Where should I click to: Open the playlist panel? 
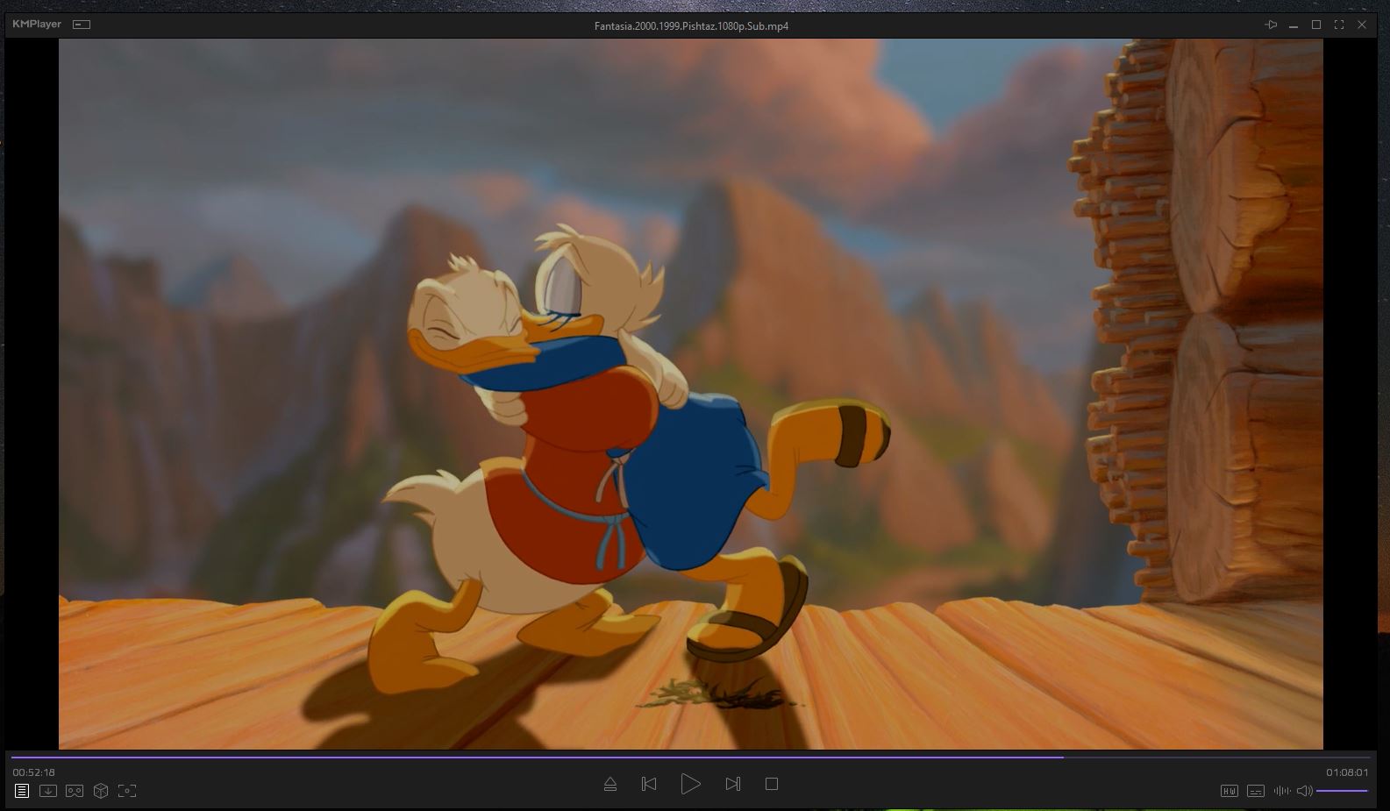pyautogui.click(x=22, y=791)
